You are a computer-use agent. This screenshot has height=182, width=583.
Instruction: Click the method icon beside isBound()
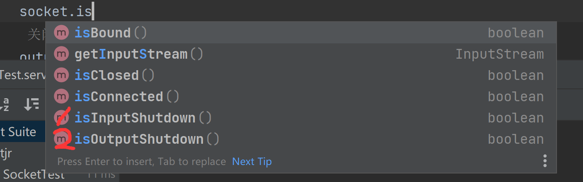61,33
